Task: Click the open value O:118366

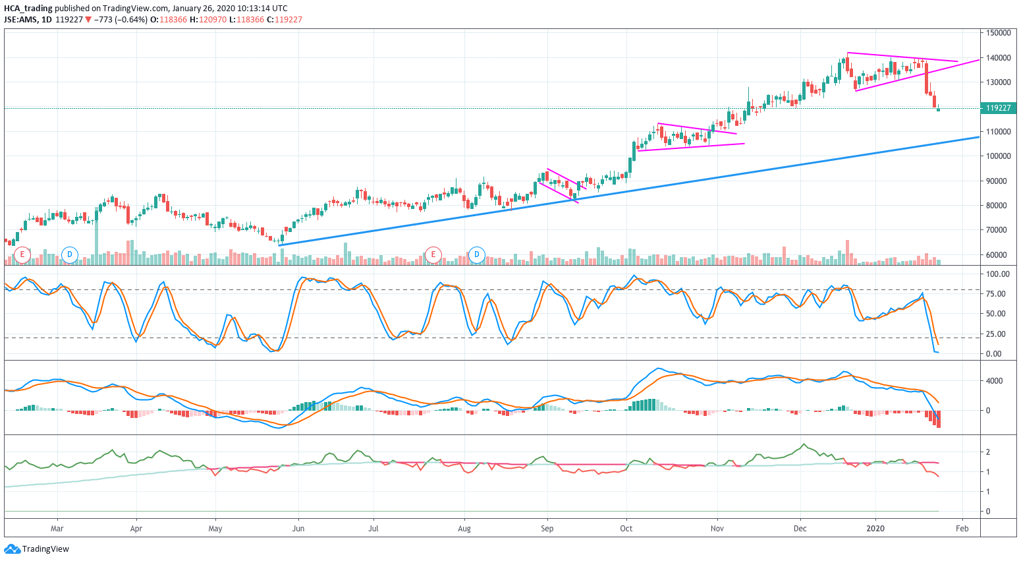Action: [169, 19]
